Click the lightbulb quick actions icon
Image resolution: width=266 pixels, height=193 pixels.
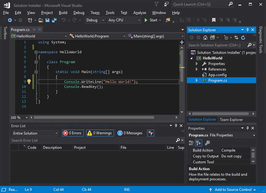pos(29,82)
